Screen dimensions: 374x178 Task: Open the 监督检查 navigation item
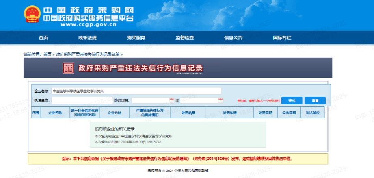tap(185, 38)
